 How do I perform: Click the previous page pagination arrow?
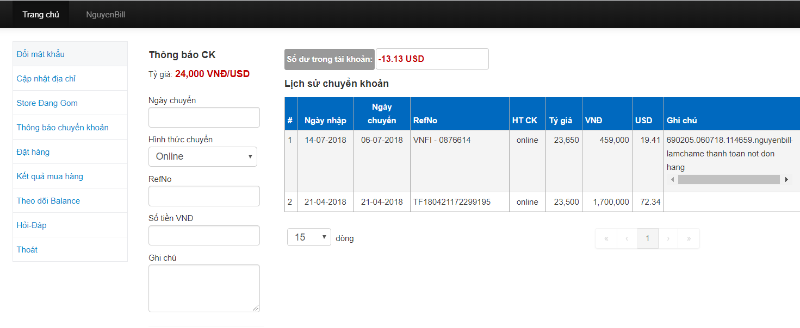(x=627, y=238)
